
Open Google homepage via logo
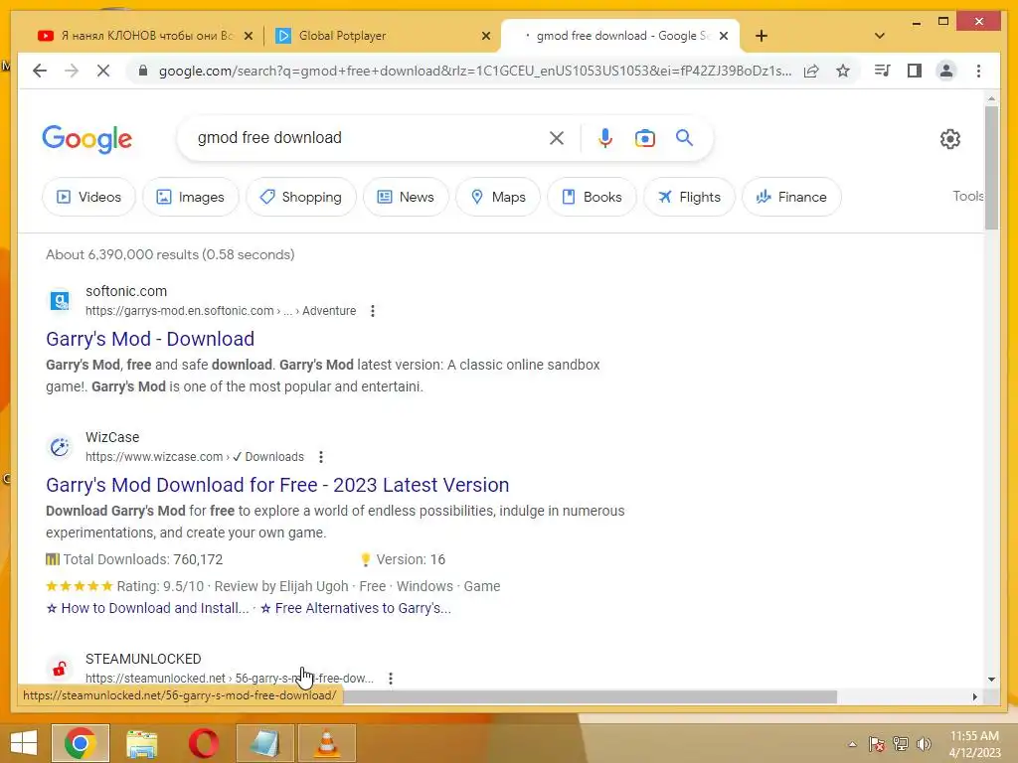[x=87, y=139]
